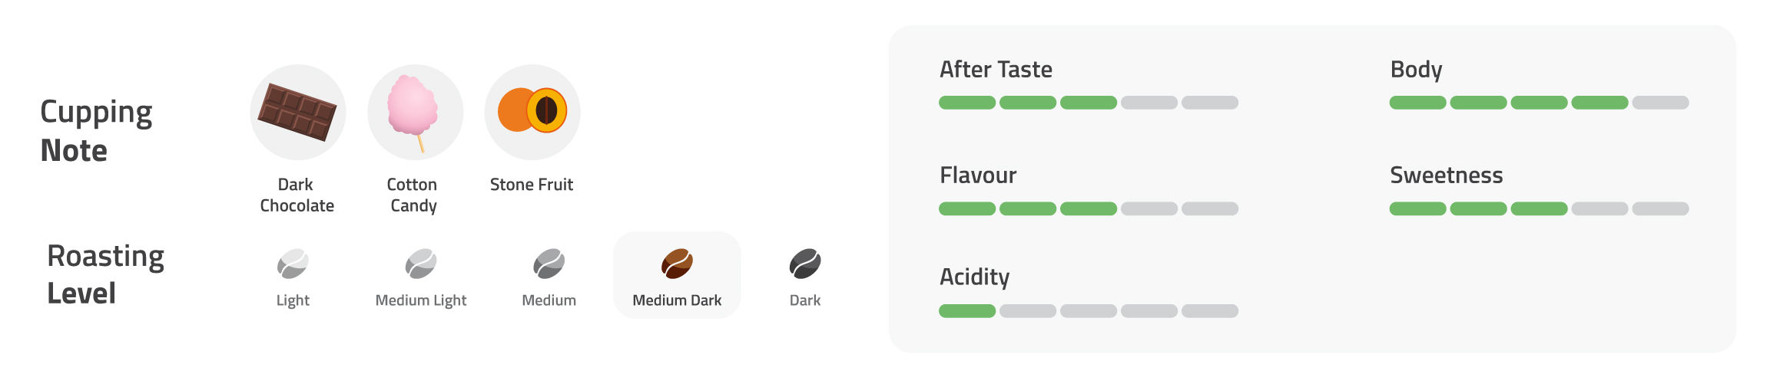Click the Roasting Level heading

tap(105, 274)
